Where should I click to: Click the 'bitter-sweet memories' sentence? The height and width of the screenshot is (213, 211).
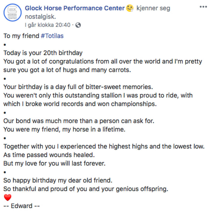tap(78, 87)
